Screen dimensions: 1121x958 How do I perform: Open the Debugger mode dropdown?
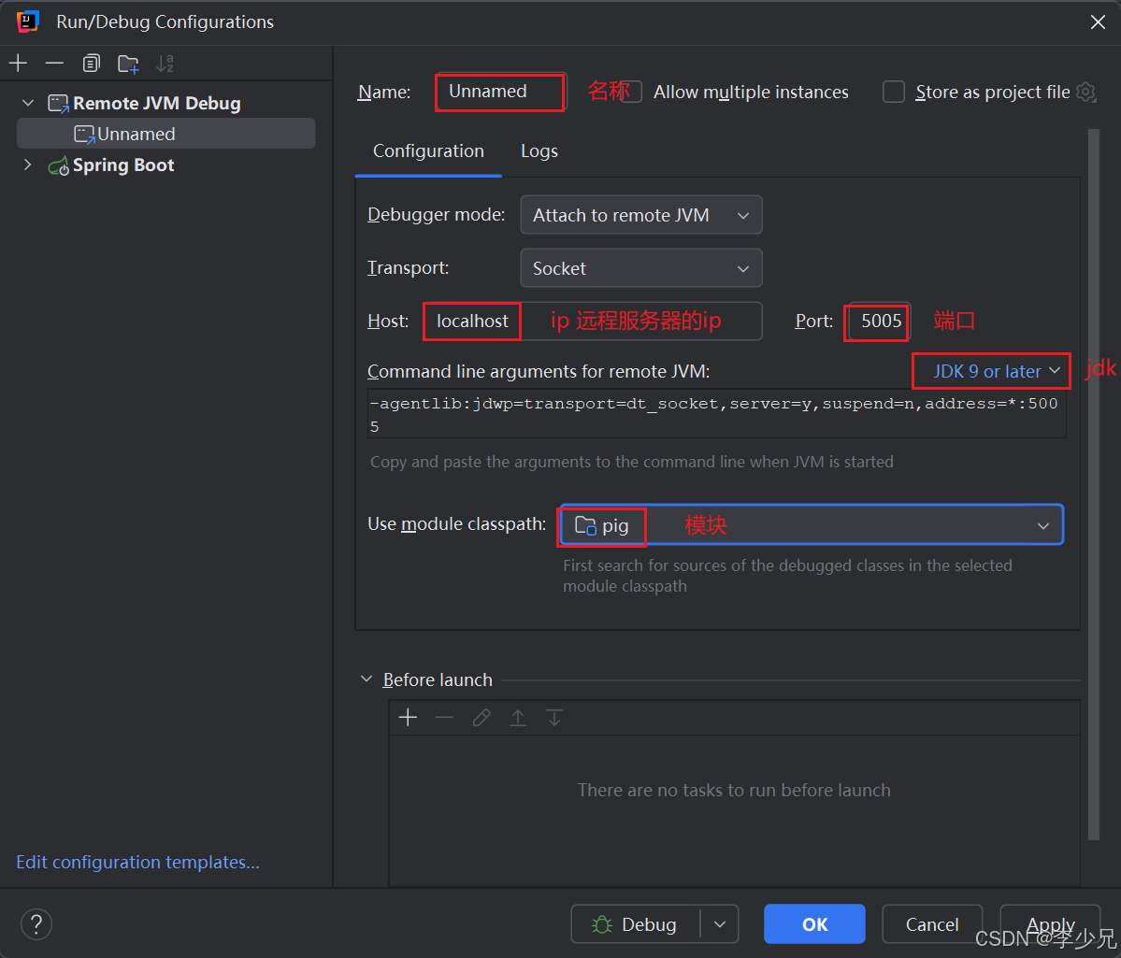(x=640, y=215)
